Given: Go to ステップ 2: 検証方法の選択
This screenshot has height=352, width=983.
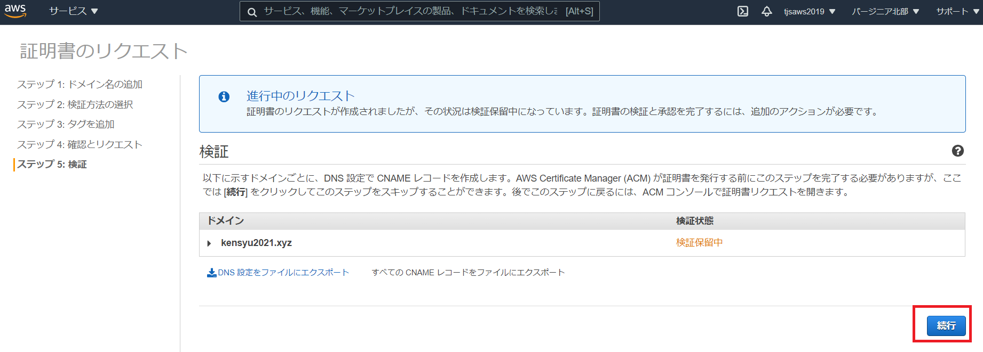Looking at the screenshot, I should 75,104.
